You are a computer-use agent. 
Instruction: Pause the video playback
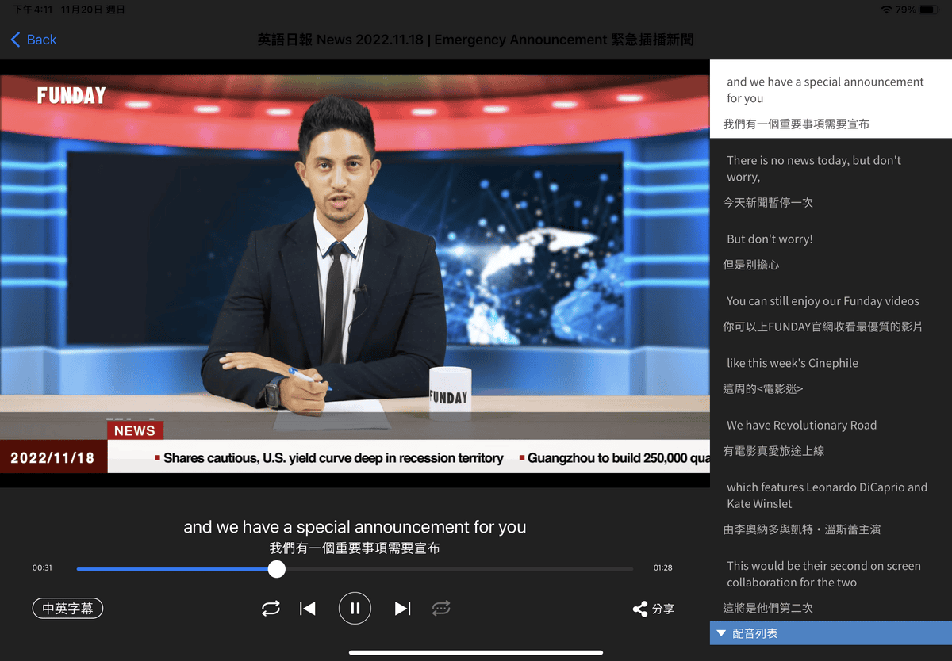pos(355,608)
